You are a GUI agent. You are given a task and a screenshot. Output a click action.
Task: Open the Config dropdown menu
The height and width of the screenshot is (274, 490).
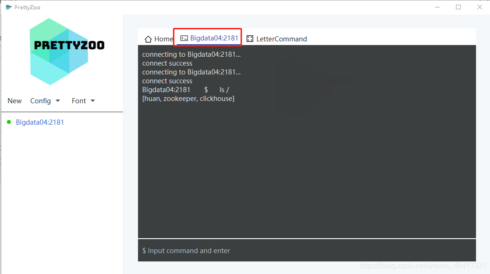point(45,101)
